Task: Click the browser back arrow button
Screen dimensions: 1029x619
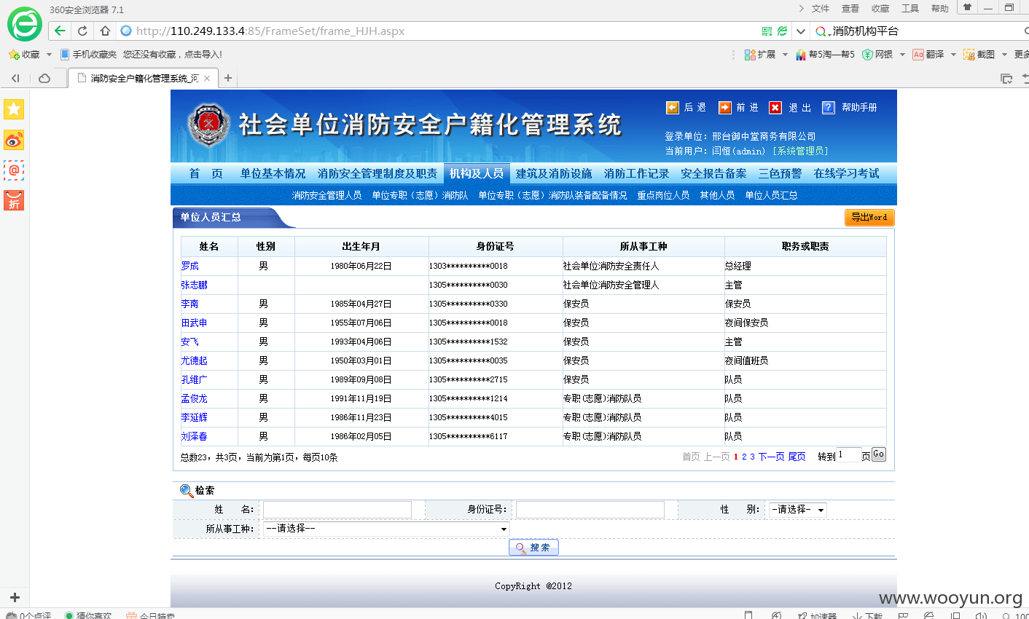Action: pos(60,31)
